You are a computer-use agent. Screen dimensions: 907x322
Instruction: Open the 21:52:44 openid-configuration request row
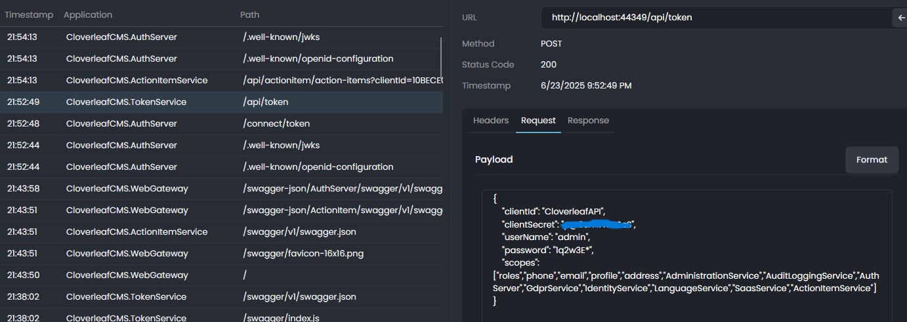[x=221, y=167]
